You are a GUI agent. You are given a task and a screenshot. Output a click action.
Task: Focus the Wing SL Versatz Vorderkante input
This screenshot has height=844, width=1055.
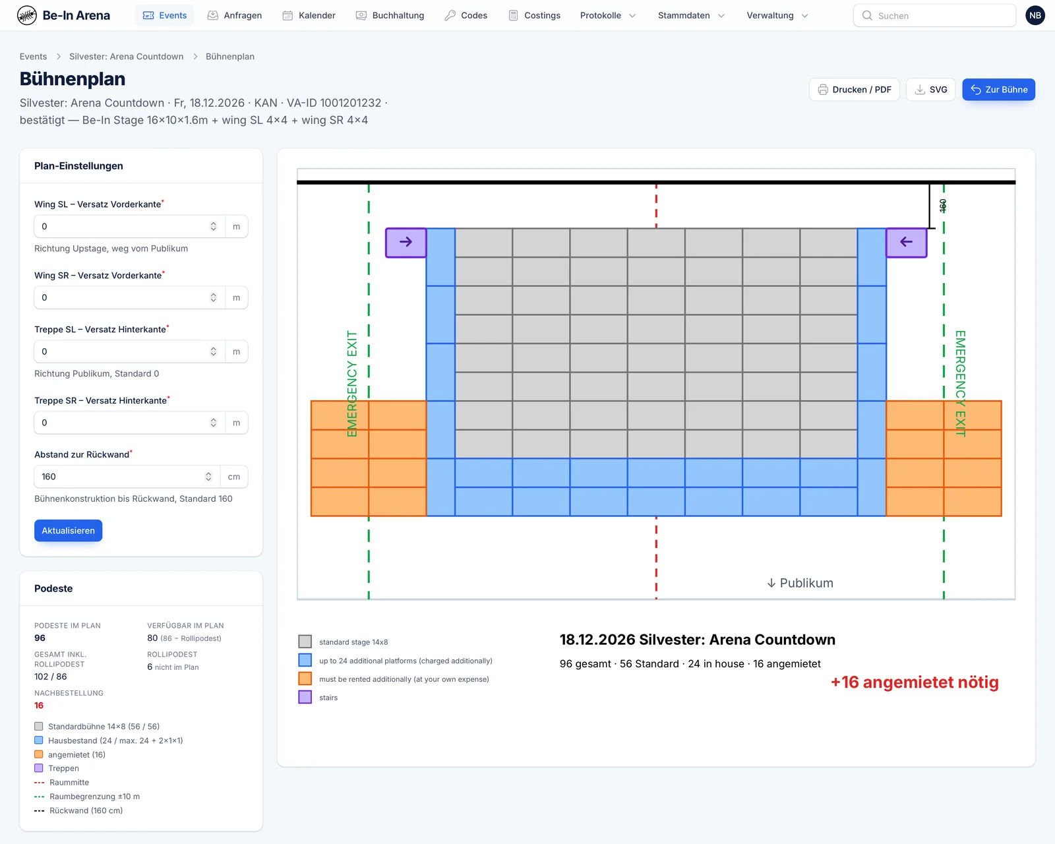click(x=130, y=226)
